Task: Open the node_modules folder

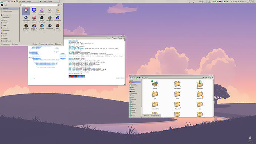Action: (155, 105)
